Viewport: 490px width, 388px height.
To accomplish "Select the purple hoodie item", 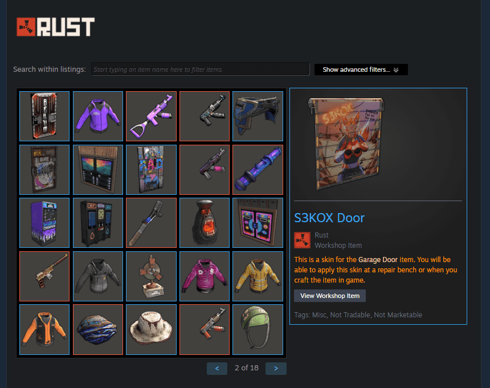I will 98,116.
